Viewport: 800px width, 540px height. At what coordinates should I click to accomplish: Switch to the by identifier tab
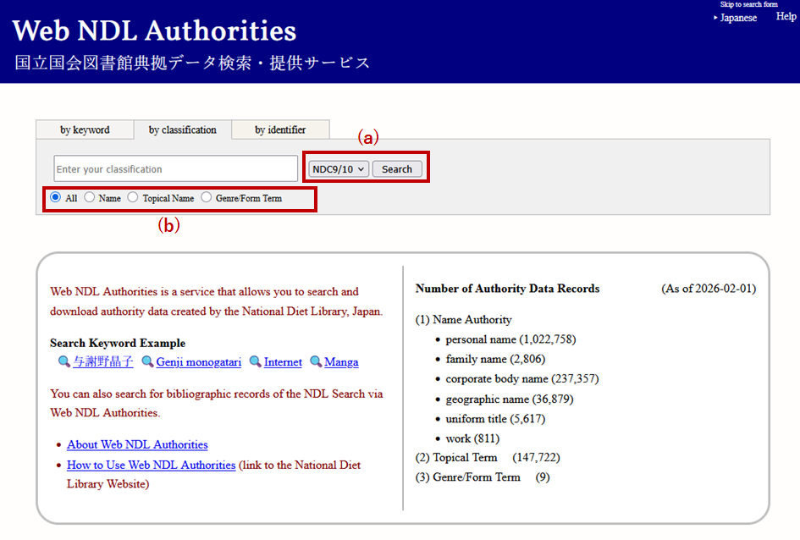pyautogui.click(x=280, y=129)
